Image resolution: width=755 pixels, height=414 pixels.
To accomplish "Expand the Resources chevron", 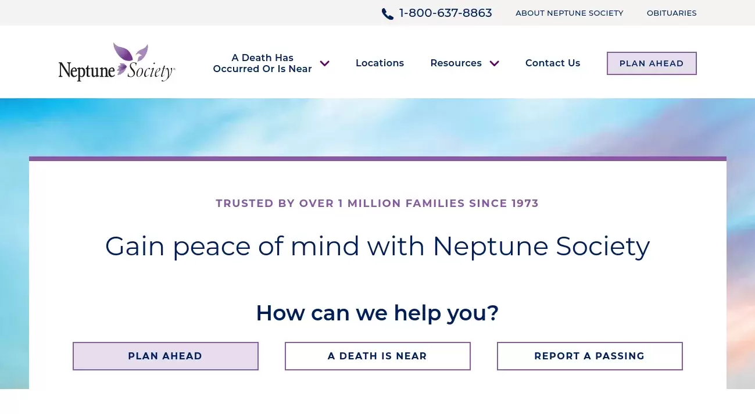I will point(494,63).
